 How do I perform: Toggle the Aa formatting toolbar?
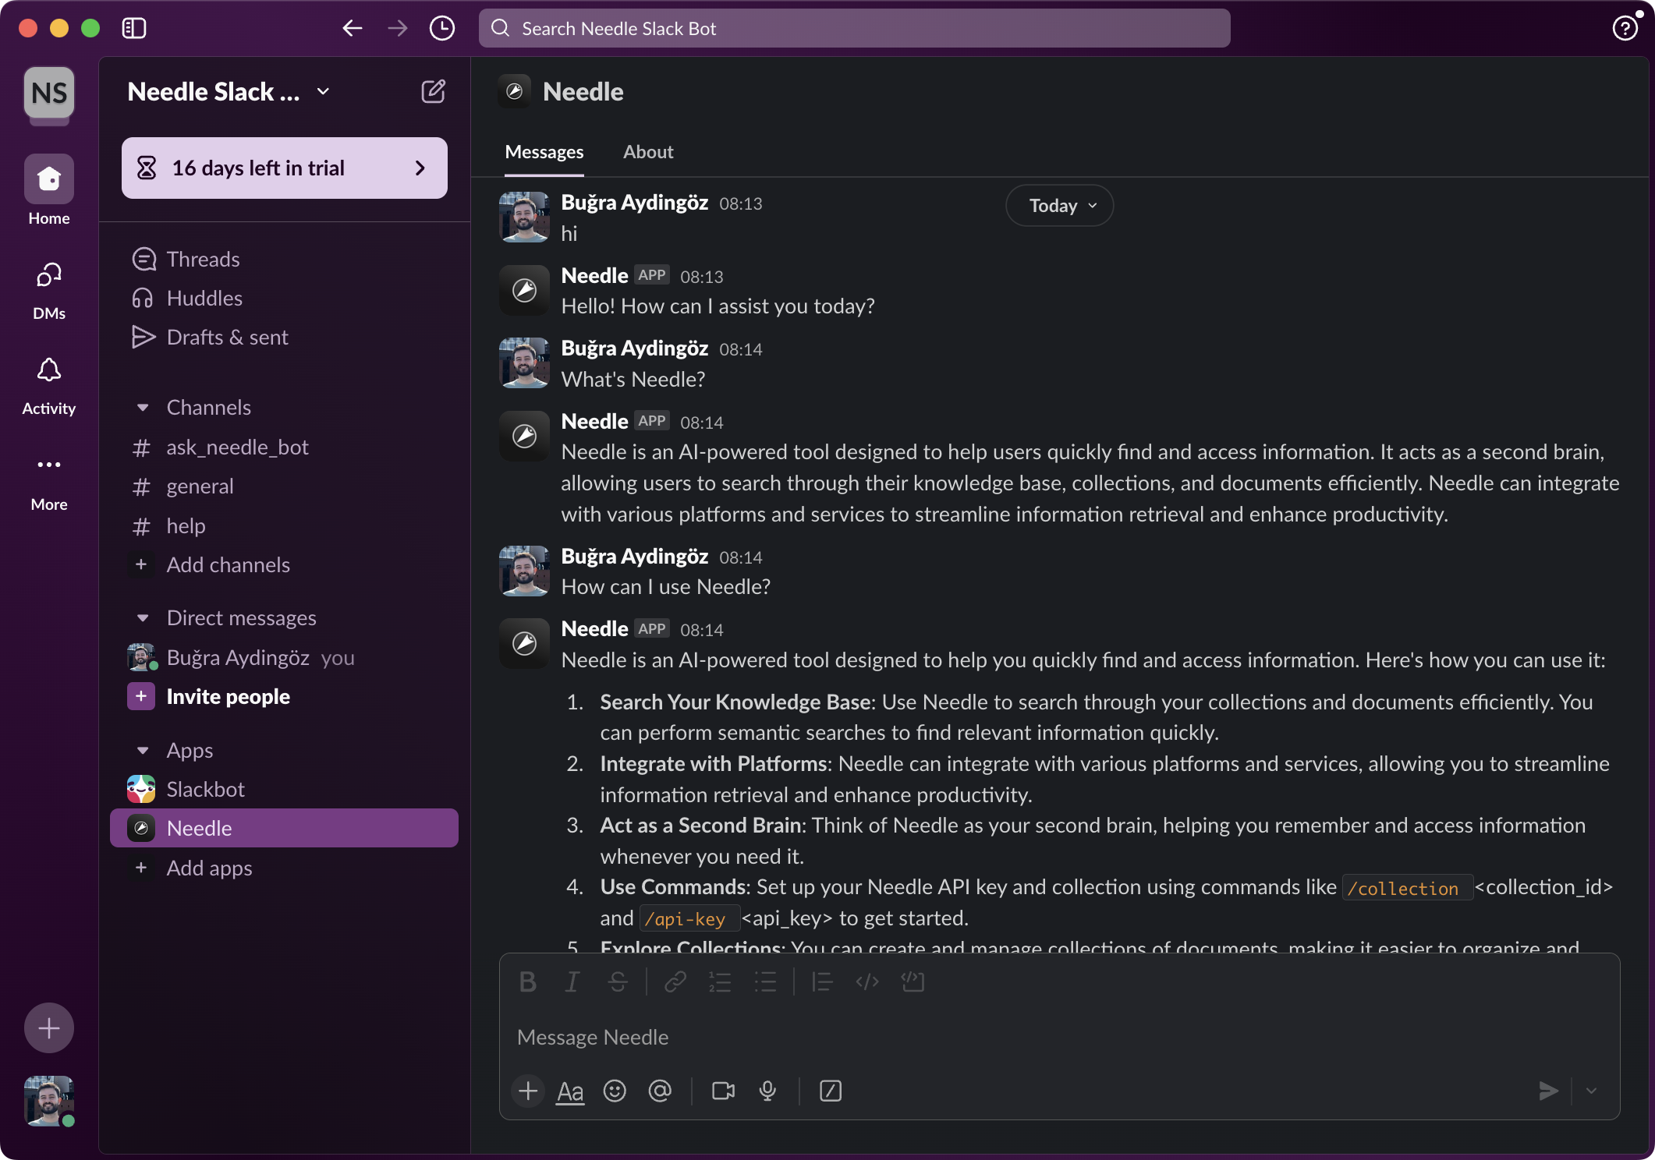(x=570, y=1091)
